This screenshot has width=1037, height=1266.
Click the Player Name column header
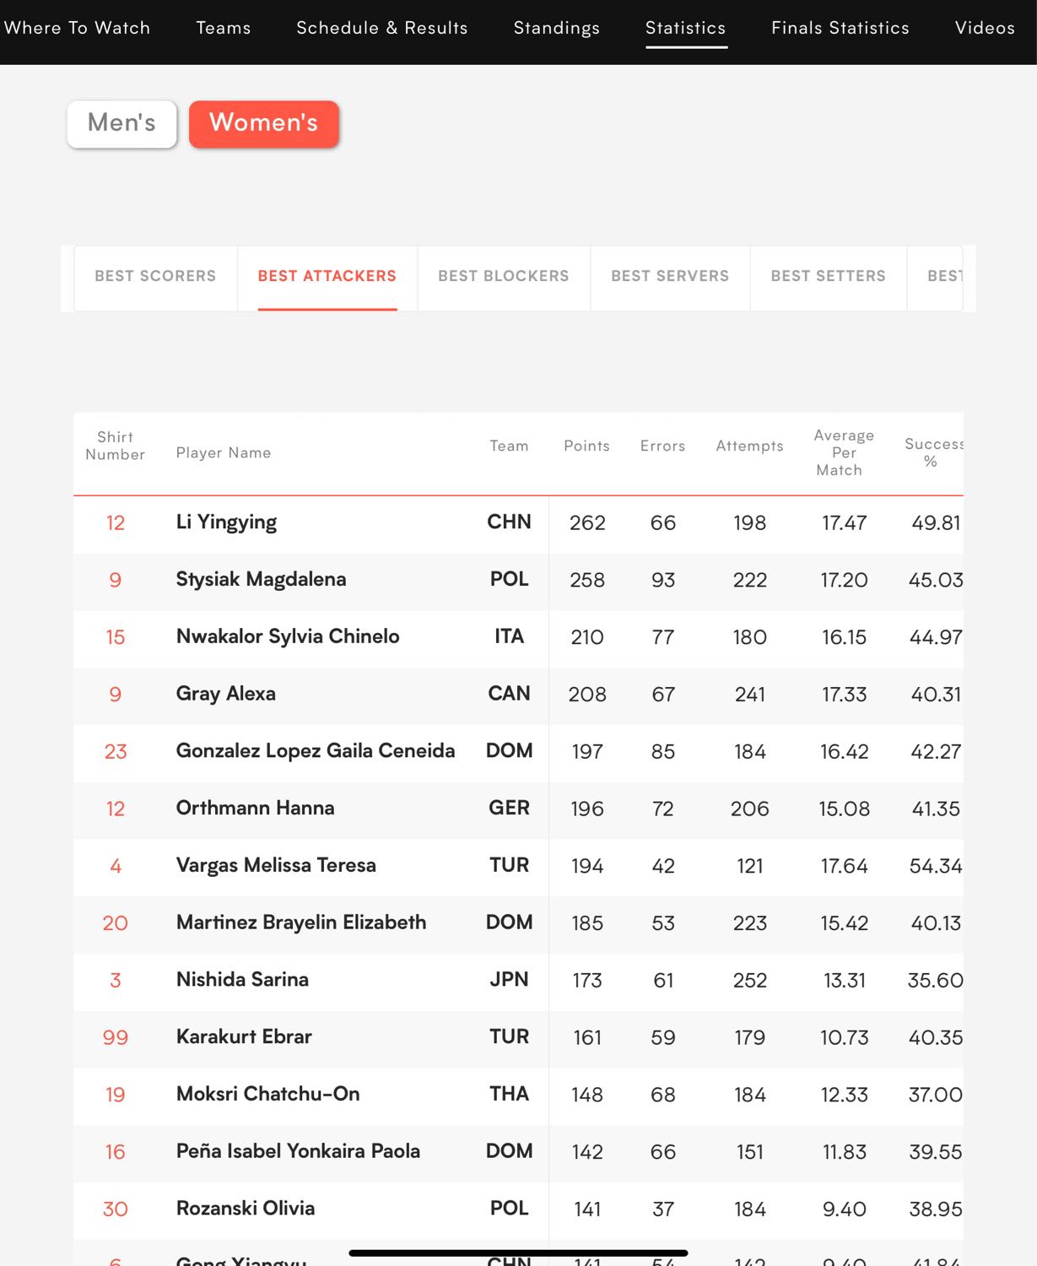[x=224, y=453]
